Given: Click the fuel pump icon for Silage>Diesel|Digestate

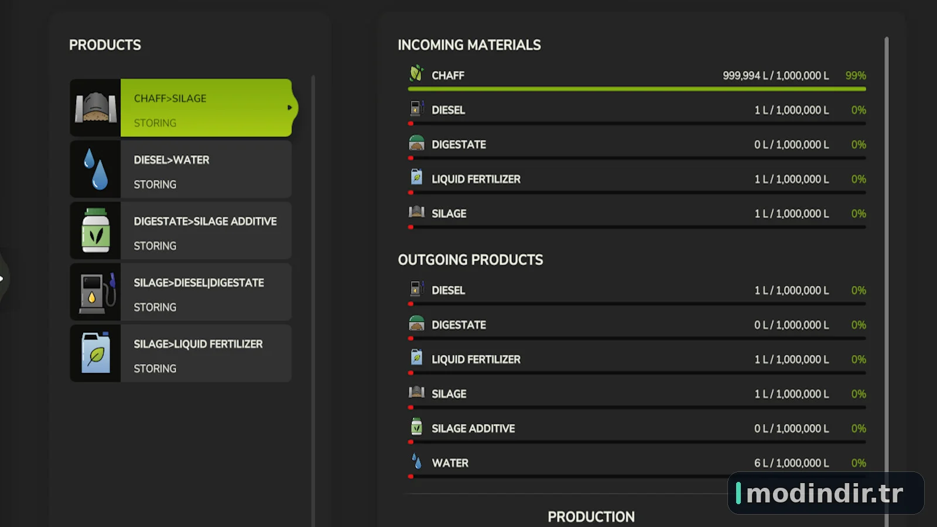Looking at the screenshot, I should (97, 292).
